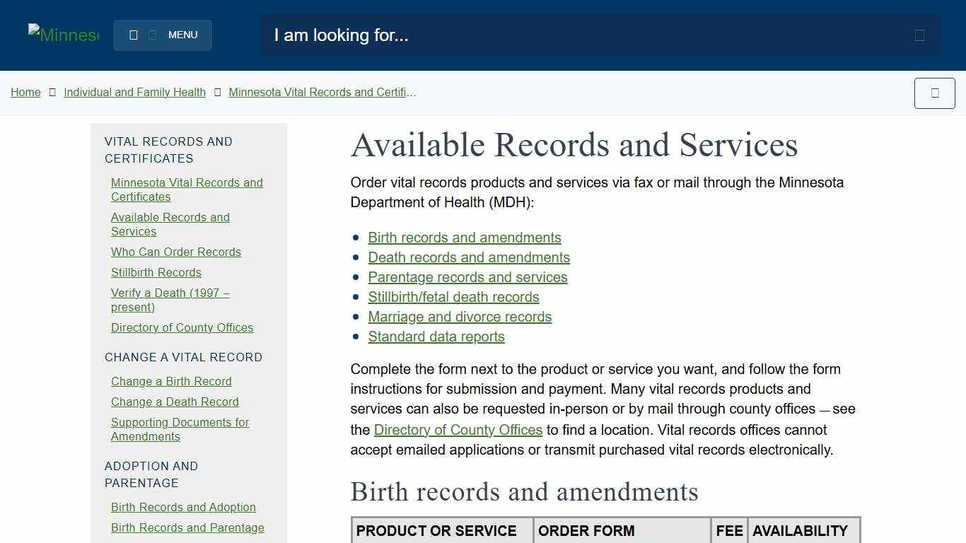
Task: Open Marriage and divorce records
Action: [460, 317]
